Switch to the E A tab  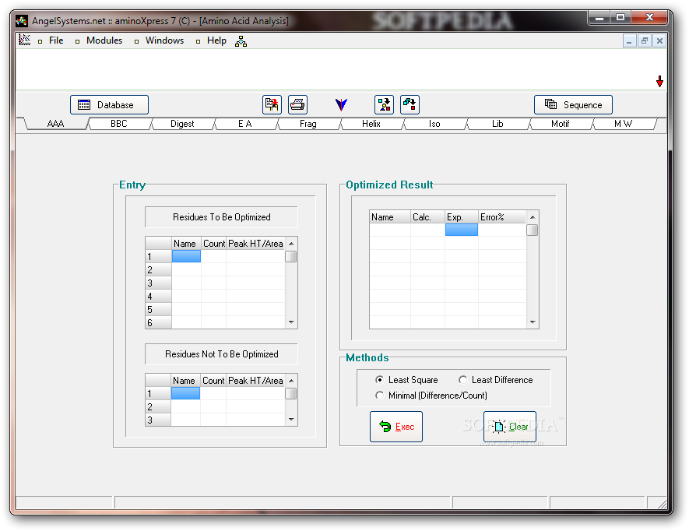244,124
